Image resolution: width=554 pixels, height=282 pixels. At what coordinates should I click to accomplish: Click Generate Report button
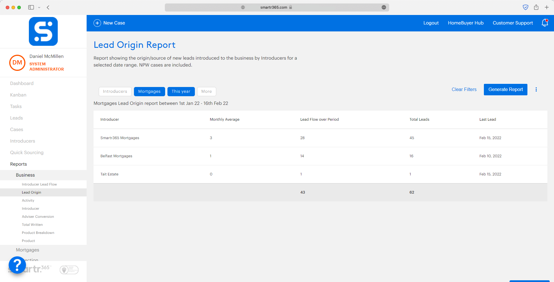pos(505,90)
